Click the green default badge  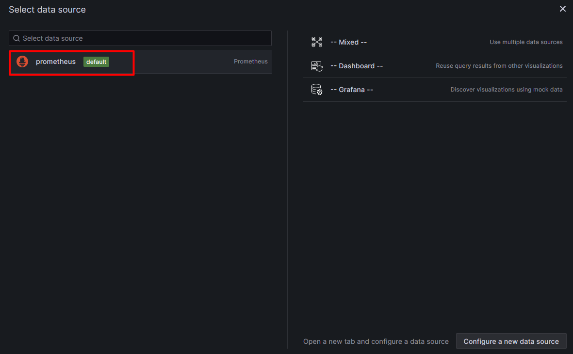[x=96, y=62]
